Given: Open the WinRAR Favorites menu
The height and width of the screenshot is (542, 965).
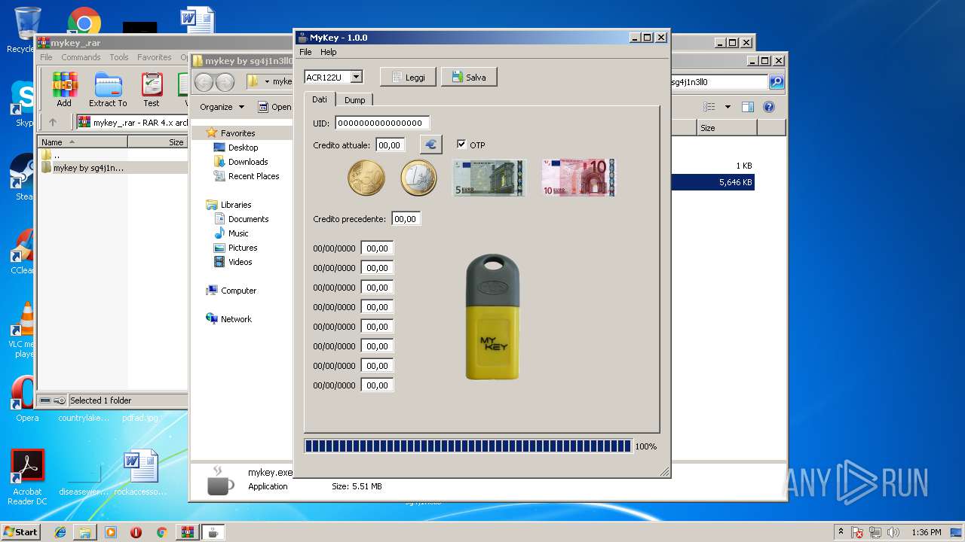Looking at the screenshot, I should [154, 57].
